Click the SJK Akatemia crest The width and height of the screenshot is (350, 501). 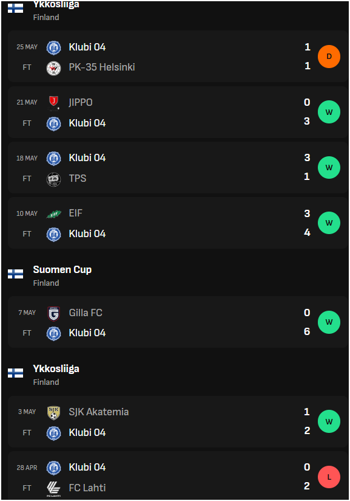(x=53, y=412)
